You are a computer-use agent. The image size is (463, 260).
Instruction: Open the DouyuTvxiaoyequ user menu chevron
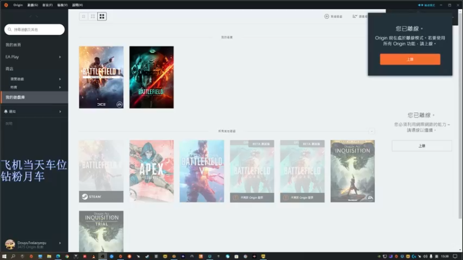(x=60, y=243)
